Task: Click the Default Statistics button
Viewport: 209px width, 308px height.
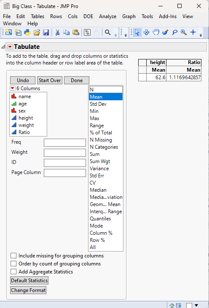Action: (x=29, y=281)
